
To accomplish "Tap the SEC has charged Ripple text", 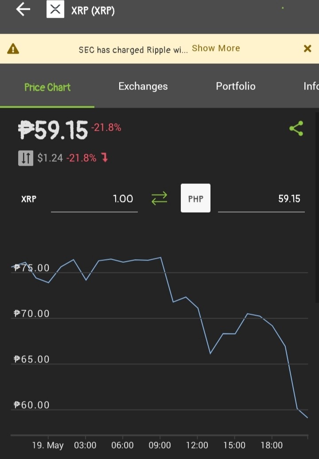I will tap(133, 50).
